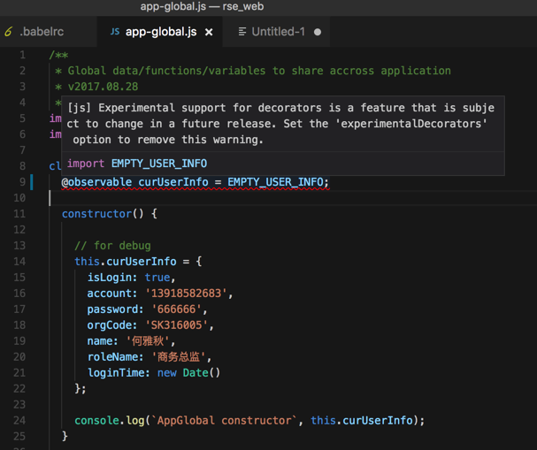Click the @observable decorator on line 9
This screenshot has width=537, height=450.
[96, 182]
